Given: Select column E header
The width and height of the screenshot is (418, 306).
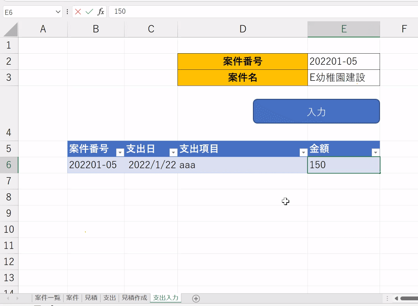Looking at the screenshot, I should pyautogui.click(x=344, y=29).
